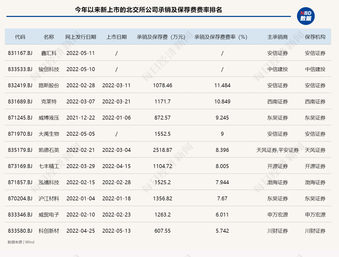The image size is (339, 257).
Task: Click the 数据来源 | Wind source note
Action: [21, 242]
